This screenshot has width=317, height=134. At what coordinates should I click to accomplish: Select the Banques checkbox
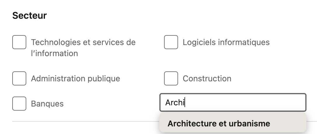[x=19, y=104]
